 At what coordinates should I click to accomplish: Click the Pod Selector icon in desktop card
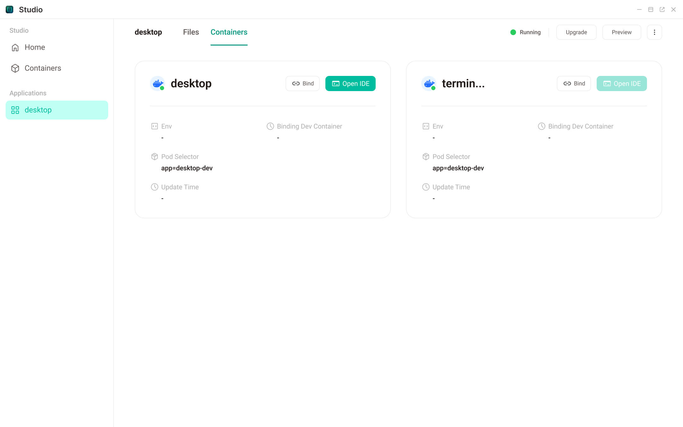click(x=155, y=157)
